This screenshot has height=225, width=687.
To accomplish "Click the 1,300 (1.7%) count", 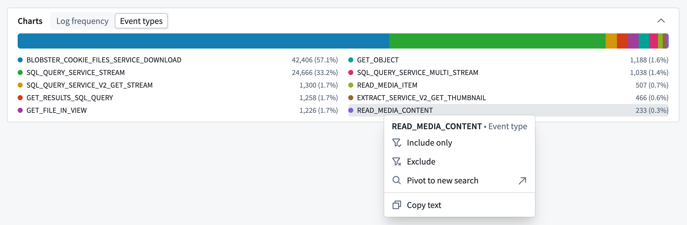I will [319, 85].
